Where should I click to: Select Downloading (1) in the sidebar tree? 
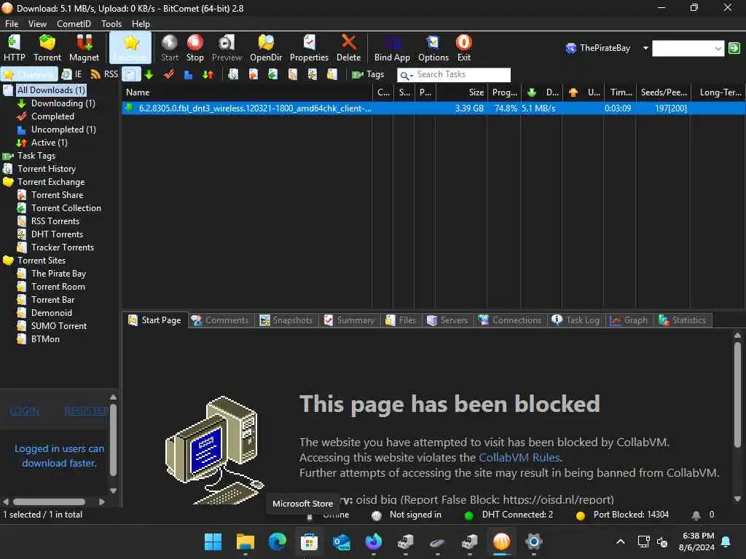click(63, 103)
